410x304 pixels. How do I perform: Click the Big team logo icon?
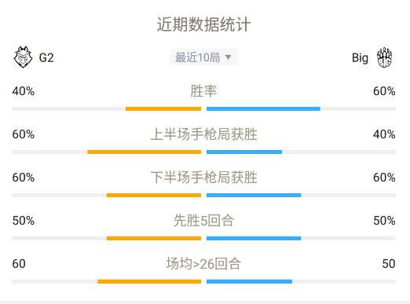click(x=384, y=57)
